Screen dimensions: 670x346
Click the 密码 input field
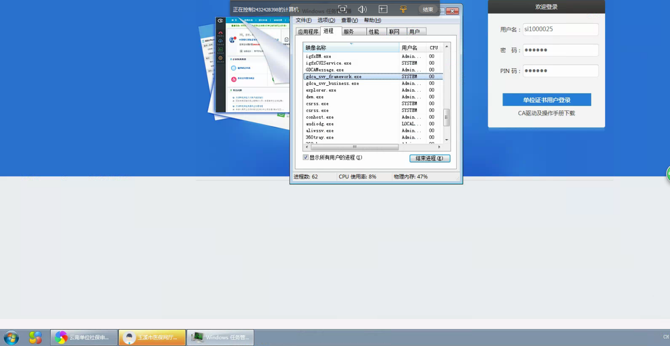pyautogui.click(x=561, y=50)
